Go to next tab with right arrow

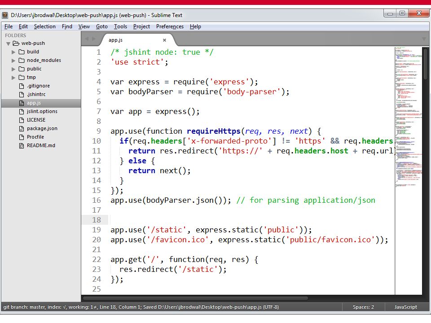tap(93, 39)
